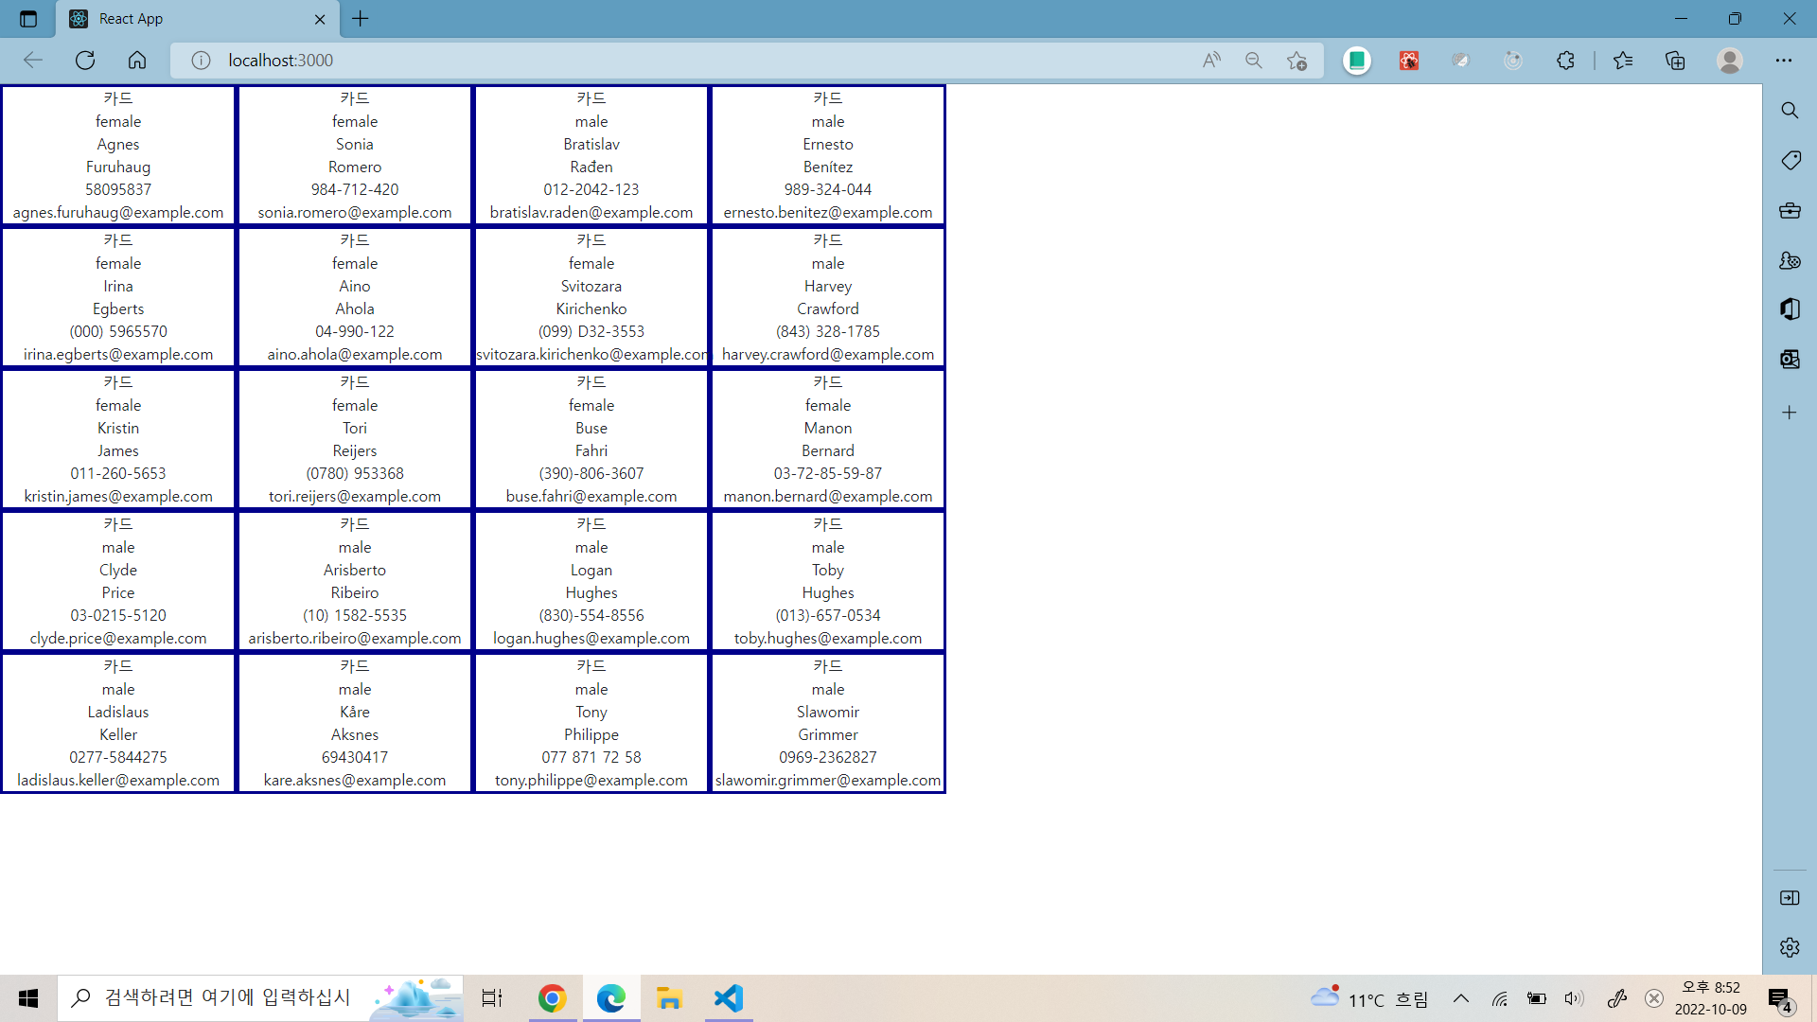Expand hidden system tray icons chevron
Viewport: 1817px width, 1022px height.
[1461, 998]
